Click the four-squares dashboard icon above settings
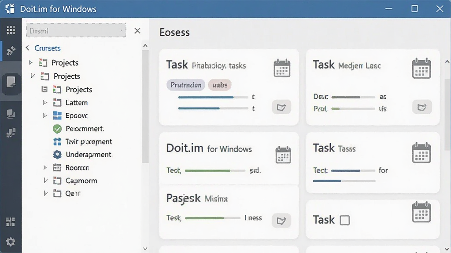The height and width of the screenshot is (253, 451). pyautogui.click(x=11, y=221)
